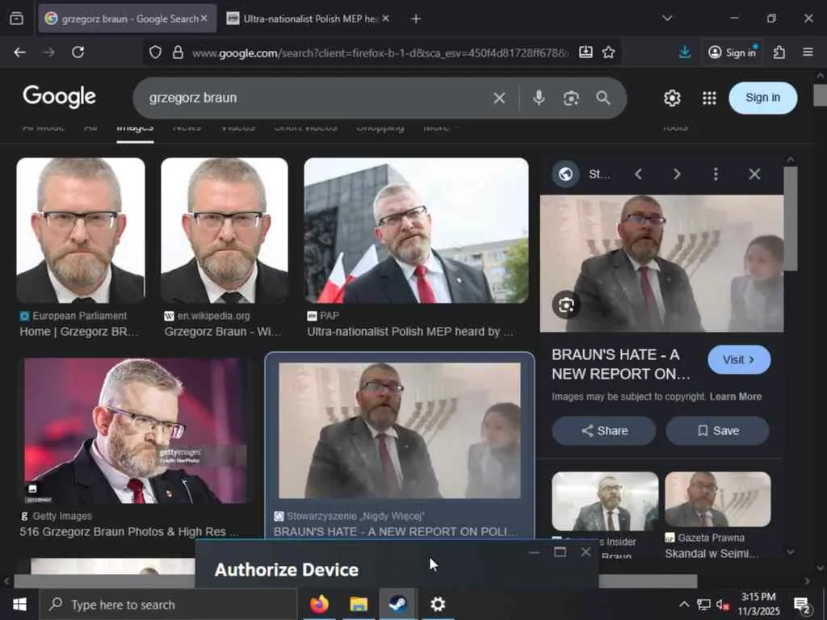Click the taskbar search box
The height and width of the screenshot is (620, 827).
tap(169, 604)
